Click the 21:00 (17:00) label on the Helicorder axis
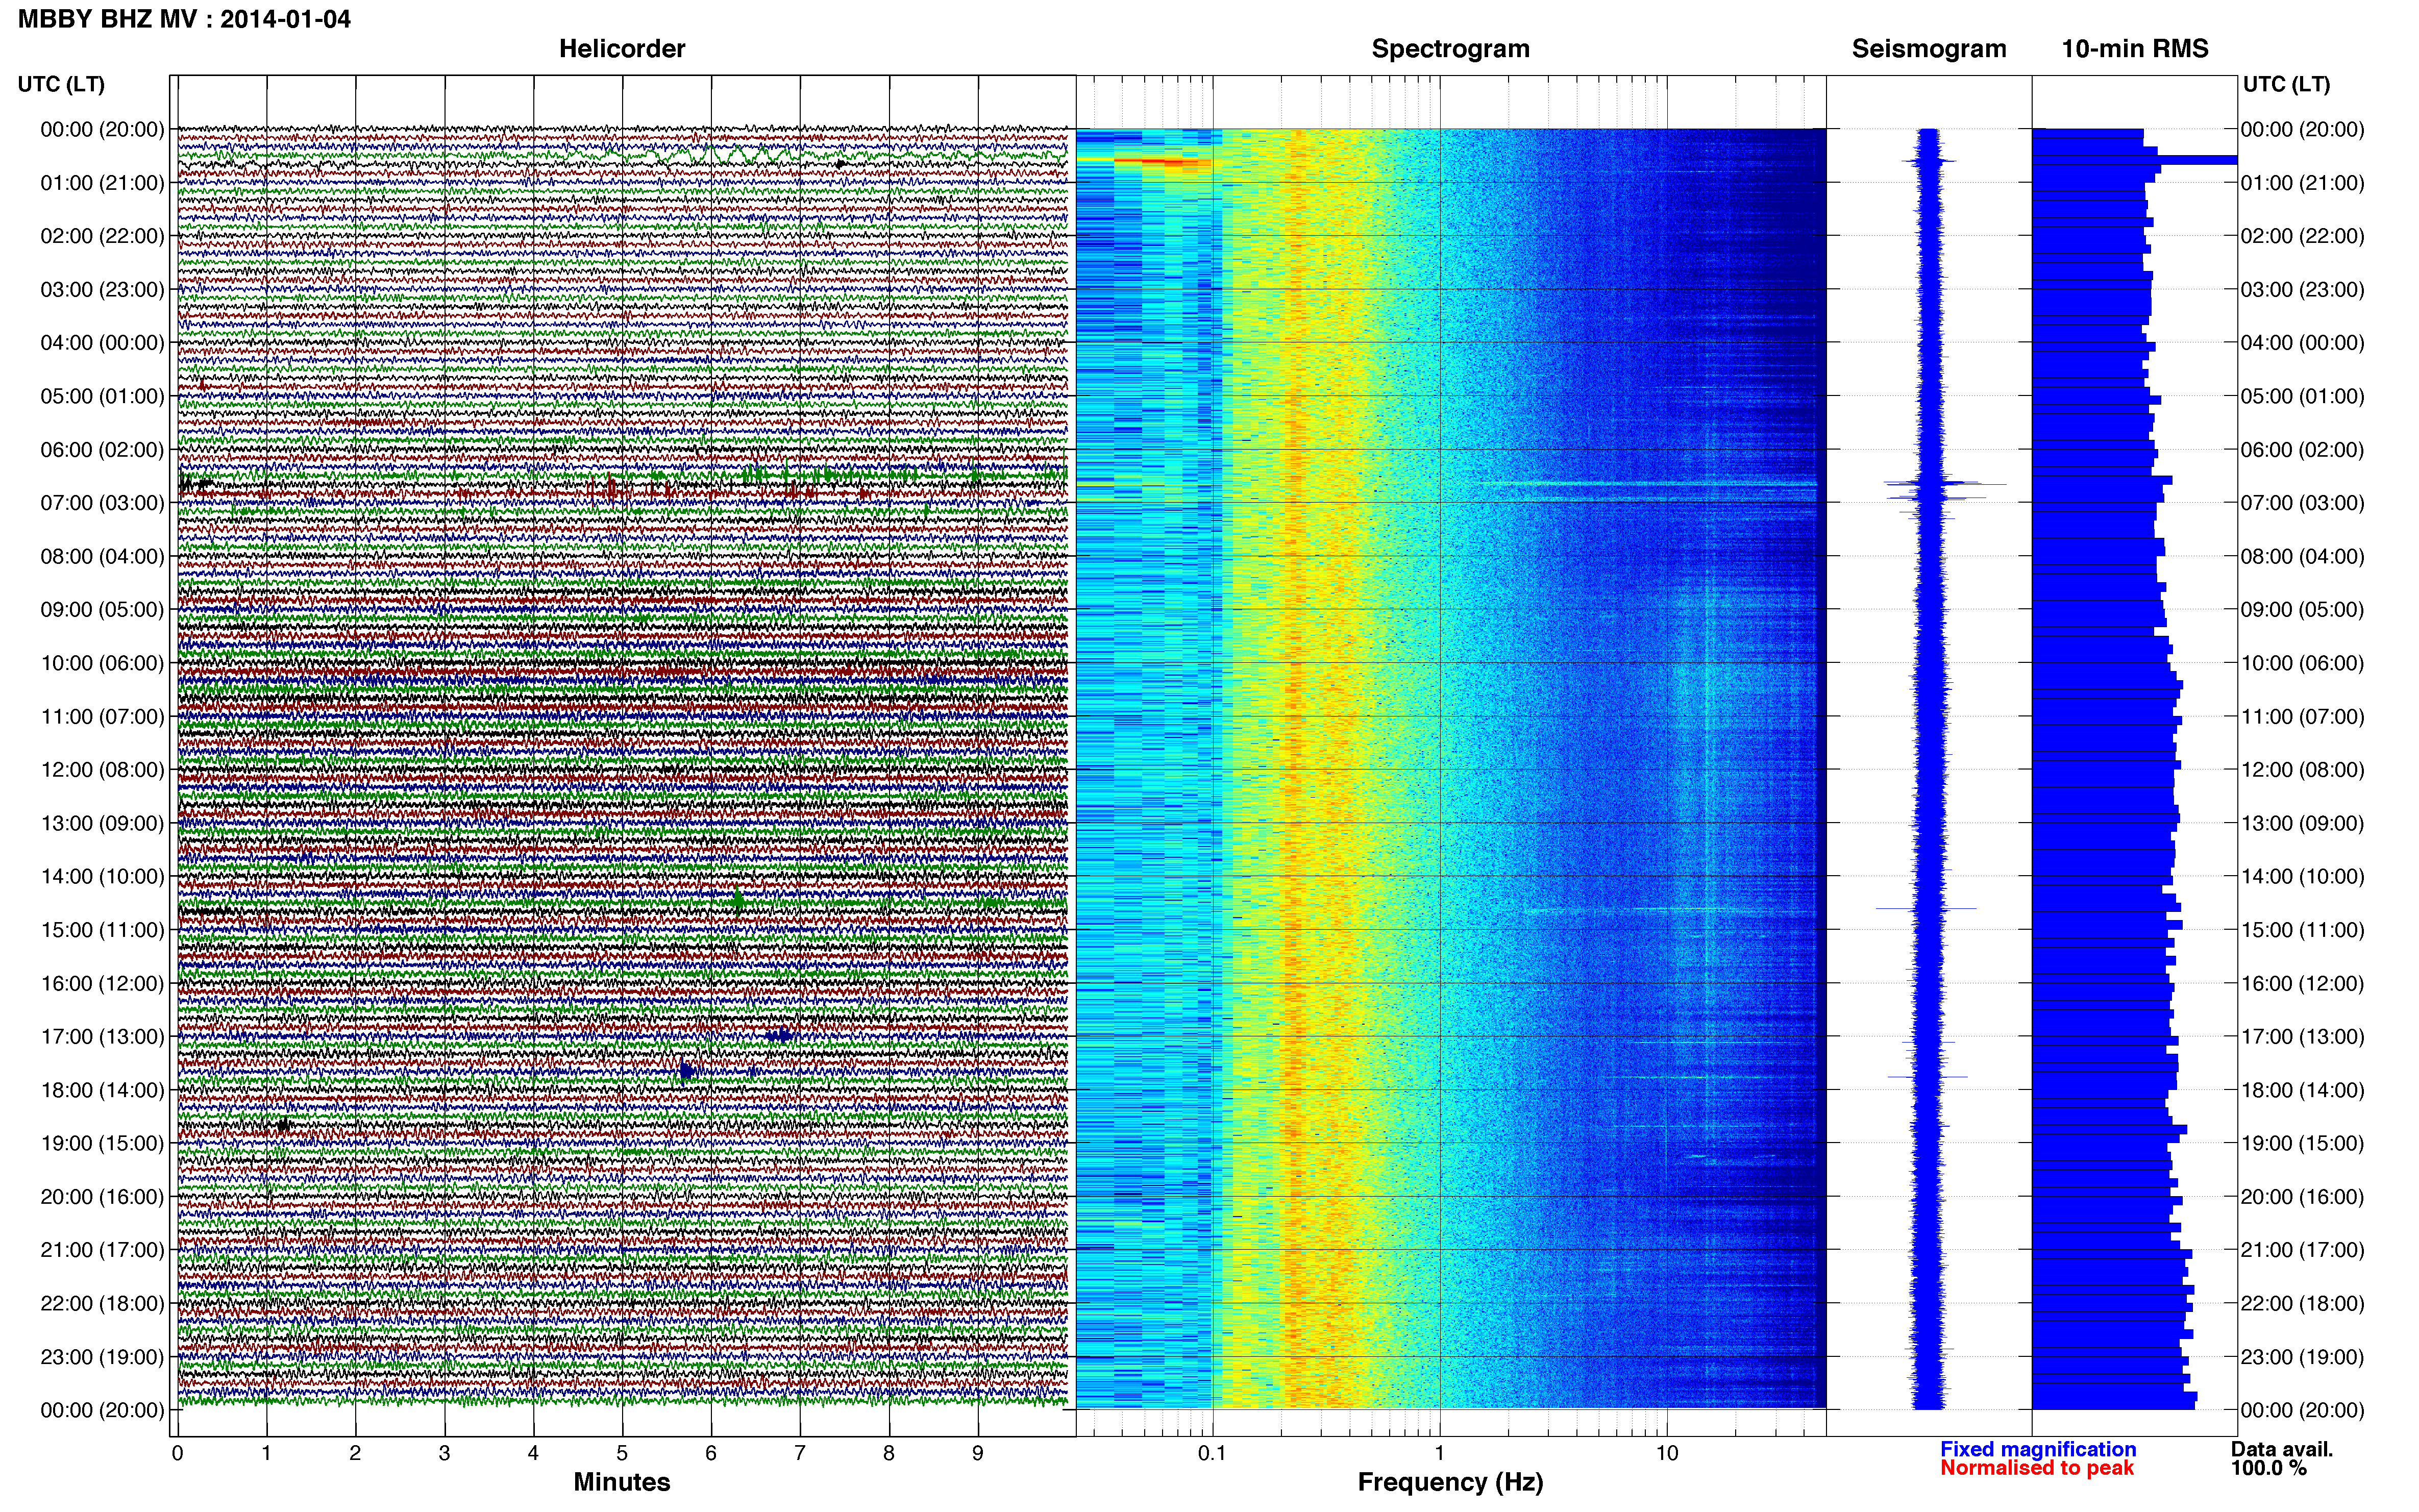The width and height of the screenshot is (2419, 1512). [102, 1250]
